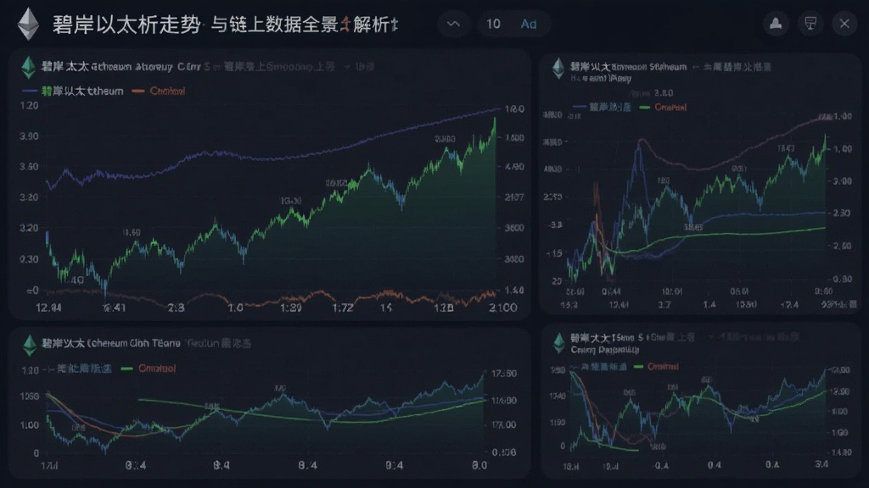This screenshot has width=869, height=488.
Task: Click the "3.90" y-axis value on the largest chart
Action: tap(29, 136)
